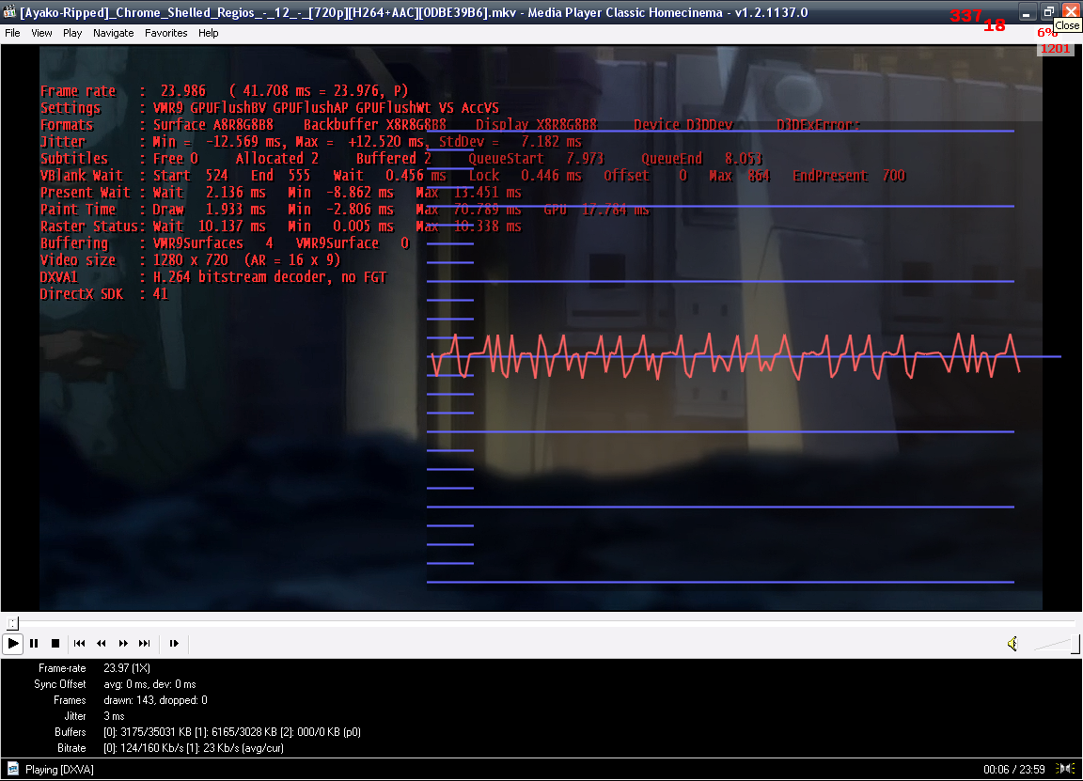Click the audio channel icon in status bar
This screenshot has height=781, width=1083.
click(1067, 769)
